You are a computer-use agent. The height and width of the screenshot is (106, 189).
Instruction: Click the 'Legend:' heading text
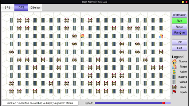click(178, 57)
